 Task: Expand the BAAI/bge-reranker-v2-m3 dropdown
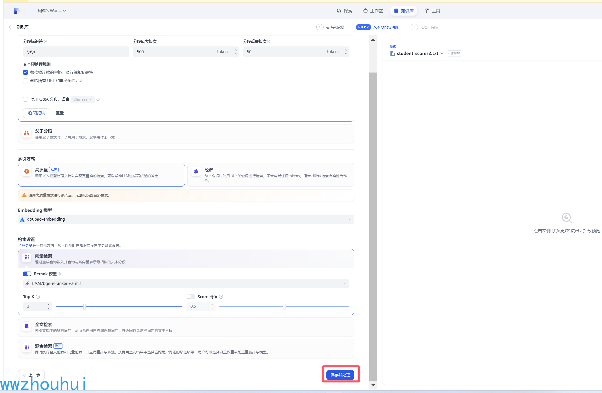(x=186, y=283)
